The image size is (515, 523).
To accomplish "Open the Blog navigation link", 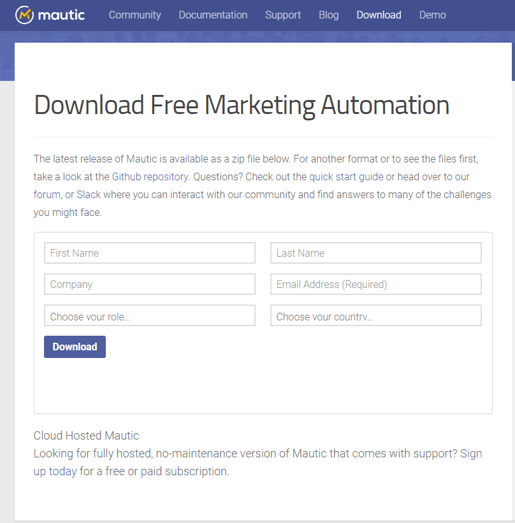I will tap(329, 15).
